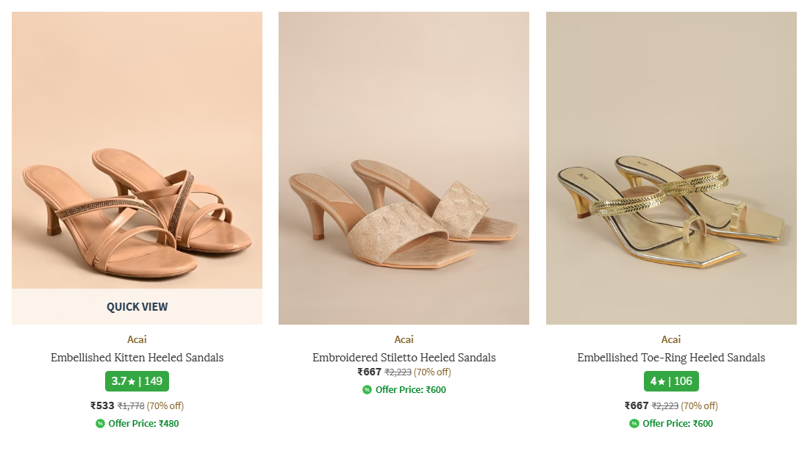Click Offer Price ₹600 under Toe-Ring Sandals
The width and height of the screenshot is (810, 451).
pos(678,423)
